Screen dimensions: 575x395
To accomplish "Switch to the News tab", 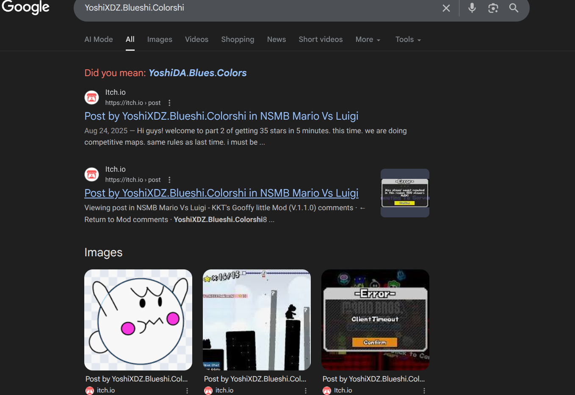I will [x=276, y=39].
